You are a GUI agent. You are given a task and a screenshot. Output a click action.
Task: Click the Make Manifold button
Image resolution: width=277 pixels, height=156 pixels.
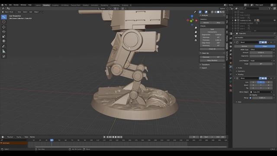pos(212,61)
